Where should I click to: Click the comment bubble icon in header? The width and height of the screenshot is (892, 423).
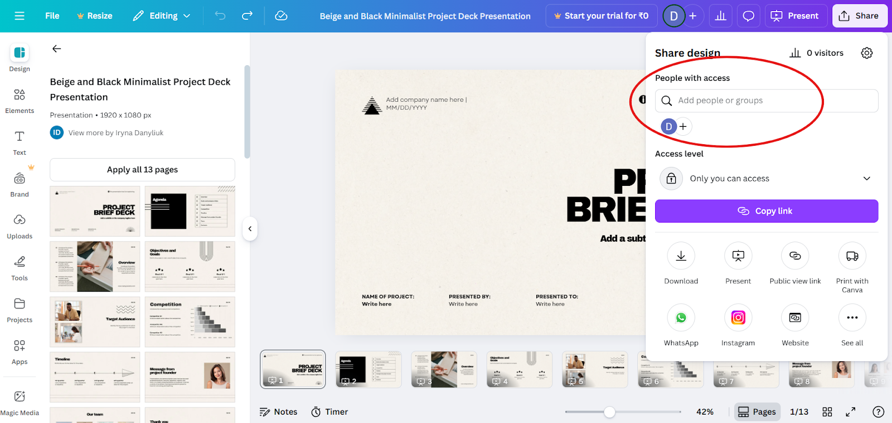(x=749, y=16)
